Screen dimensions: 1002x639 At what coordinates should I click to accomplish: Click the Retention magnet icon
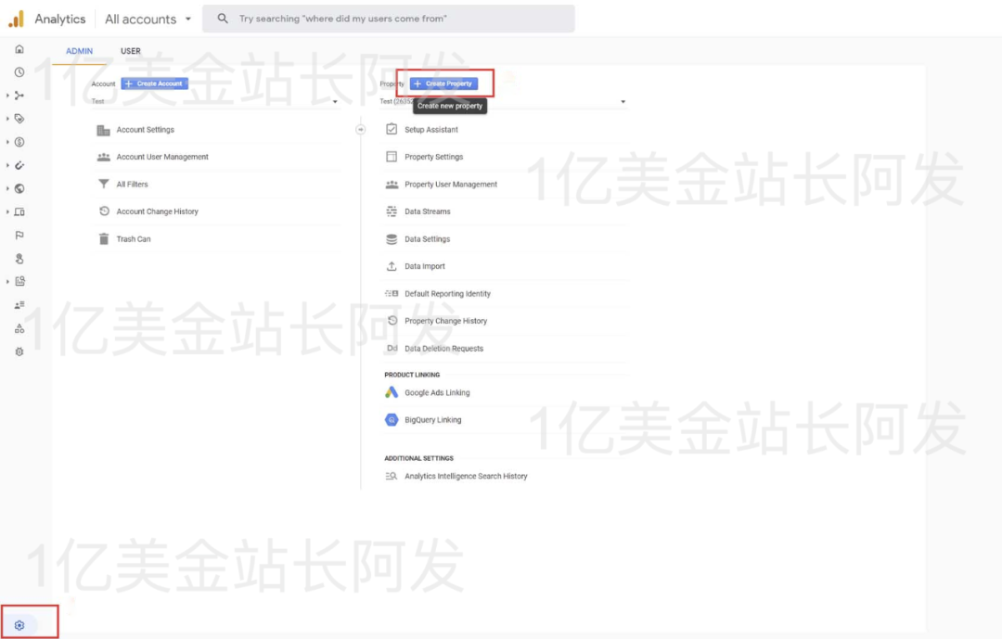tap(19, 165)
